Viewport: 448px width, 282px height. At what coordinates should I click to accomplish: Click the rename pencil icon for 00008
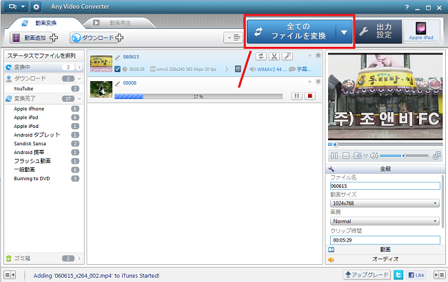pos(118,83)
